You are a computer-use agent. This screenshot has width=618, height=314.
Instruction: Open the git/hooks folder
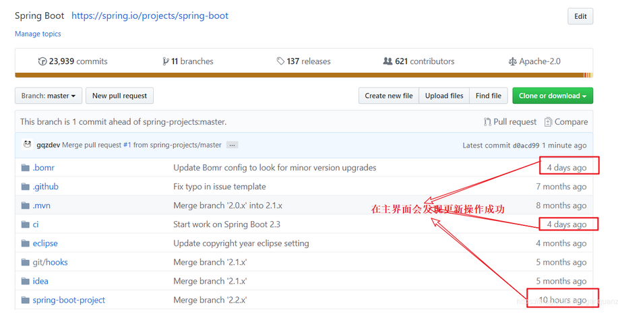[50, 262]
